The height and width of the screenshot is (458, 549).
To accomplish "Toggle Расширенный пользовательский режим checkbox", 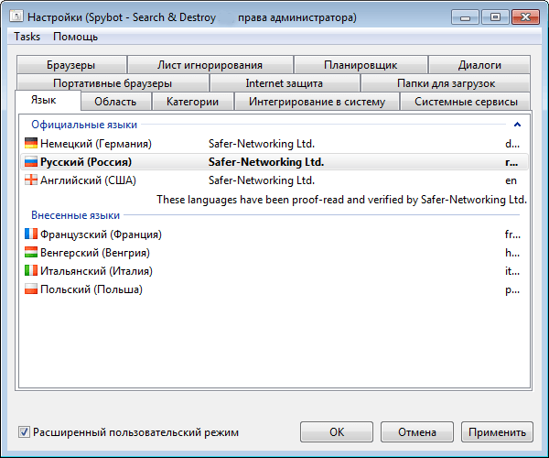I will 24,432.
